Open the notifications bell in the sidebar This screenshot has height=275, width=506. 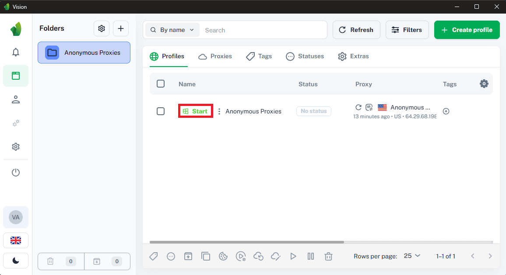(x=16, y=52)
